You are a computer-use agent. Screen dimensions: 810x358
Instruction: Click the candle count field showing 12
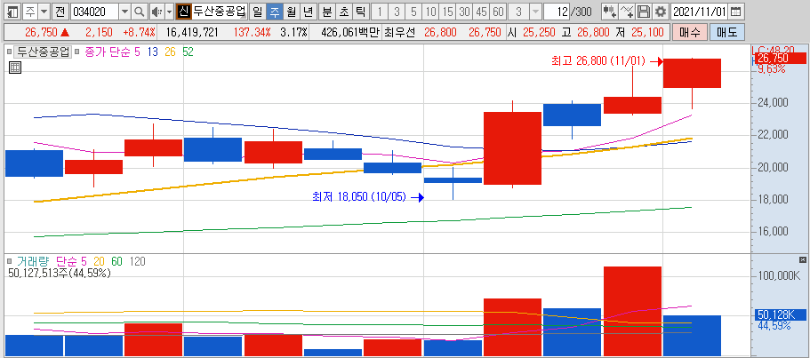click(x=557, y=11)
